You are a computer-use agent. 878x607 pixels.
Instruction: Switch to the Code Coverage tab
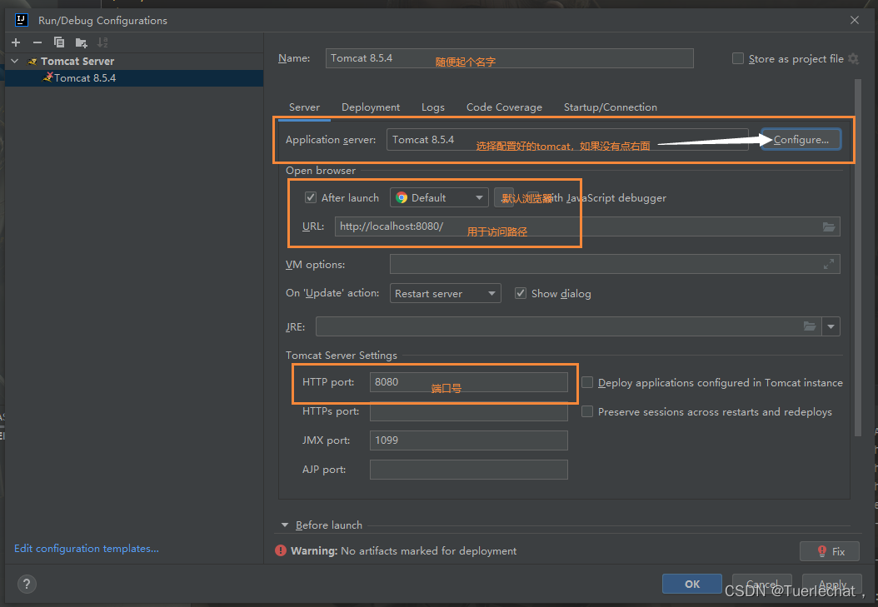pyautogui.click(x=504, y=107)
